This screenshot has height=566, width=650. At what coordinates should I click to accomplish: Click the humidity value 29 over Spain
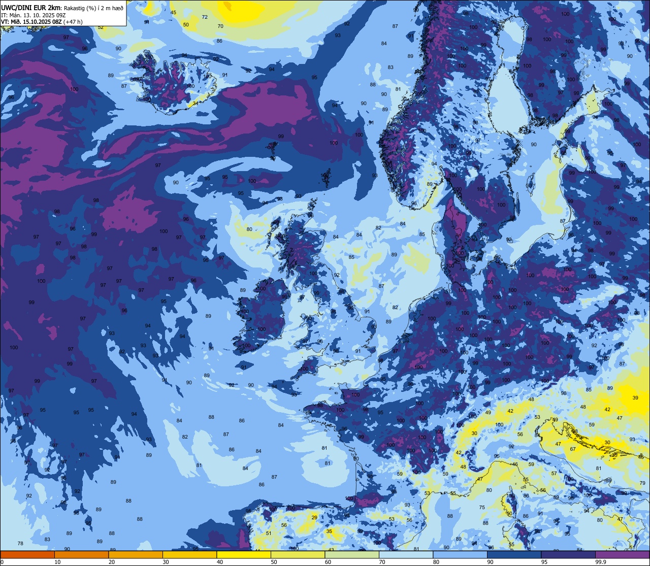pyautogui.click(x=314, y=518)
